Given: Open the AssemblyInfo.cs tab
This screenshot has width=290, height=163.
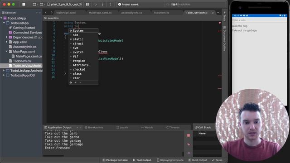Looking at the screenshot, I should click(131, 13).
